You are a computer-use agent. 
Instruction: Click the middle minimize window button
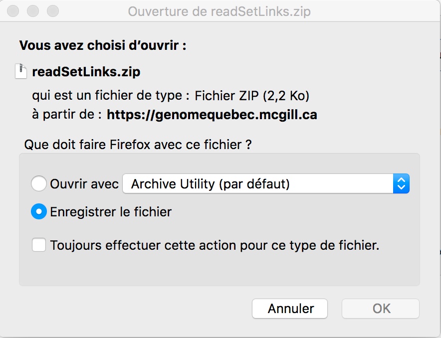[33, 11]
